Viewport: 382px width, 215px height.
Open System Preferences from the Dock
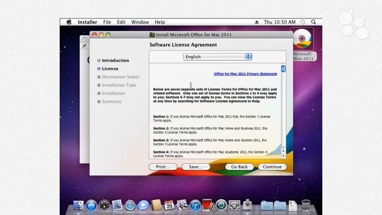click(x=234, y=205)
